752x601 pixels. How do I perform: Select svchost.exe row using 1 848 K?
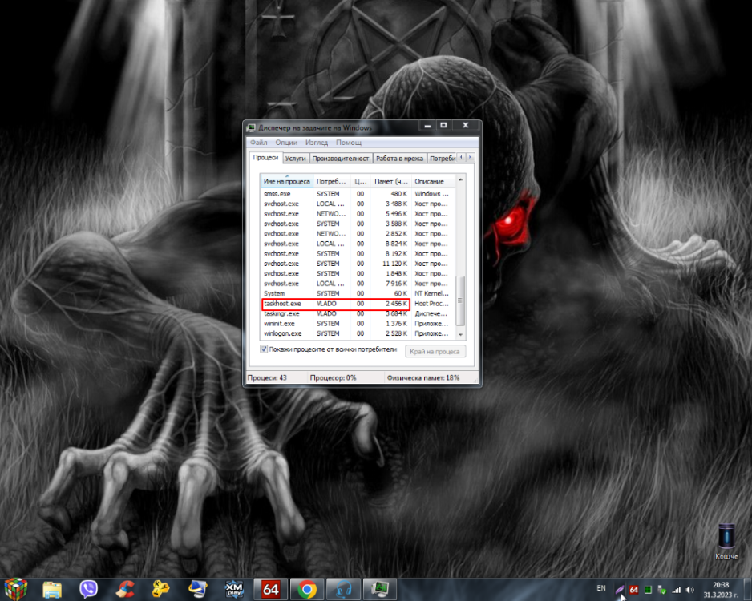358,274
